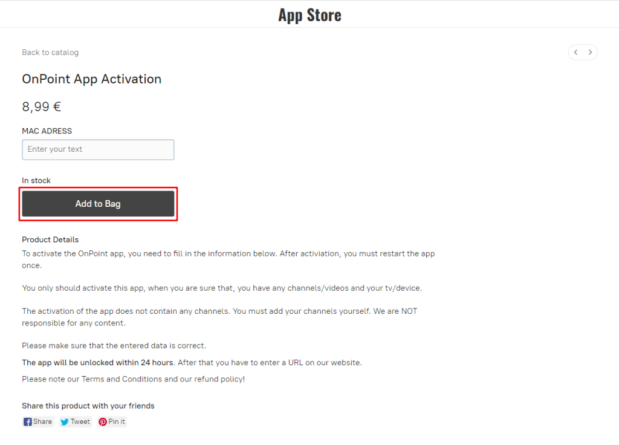Click the 8,99 € price
Viewport: 619px width, 445px height.
[x=41, y=107]
